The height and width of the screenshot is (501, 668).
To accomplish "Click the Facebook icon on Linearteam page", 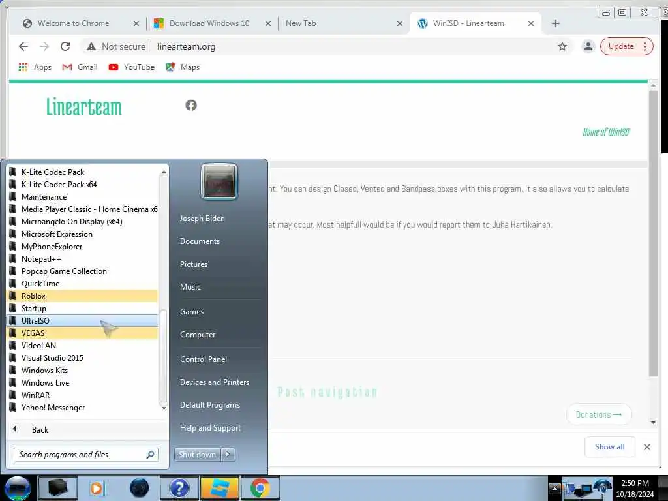I will [191, 105].
